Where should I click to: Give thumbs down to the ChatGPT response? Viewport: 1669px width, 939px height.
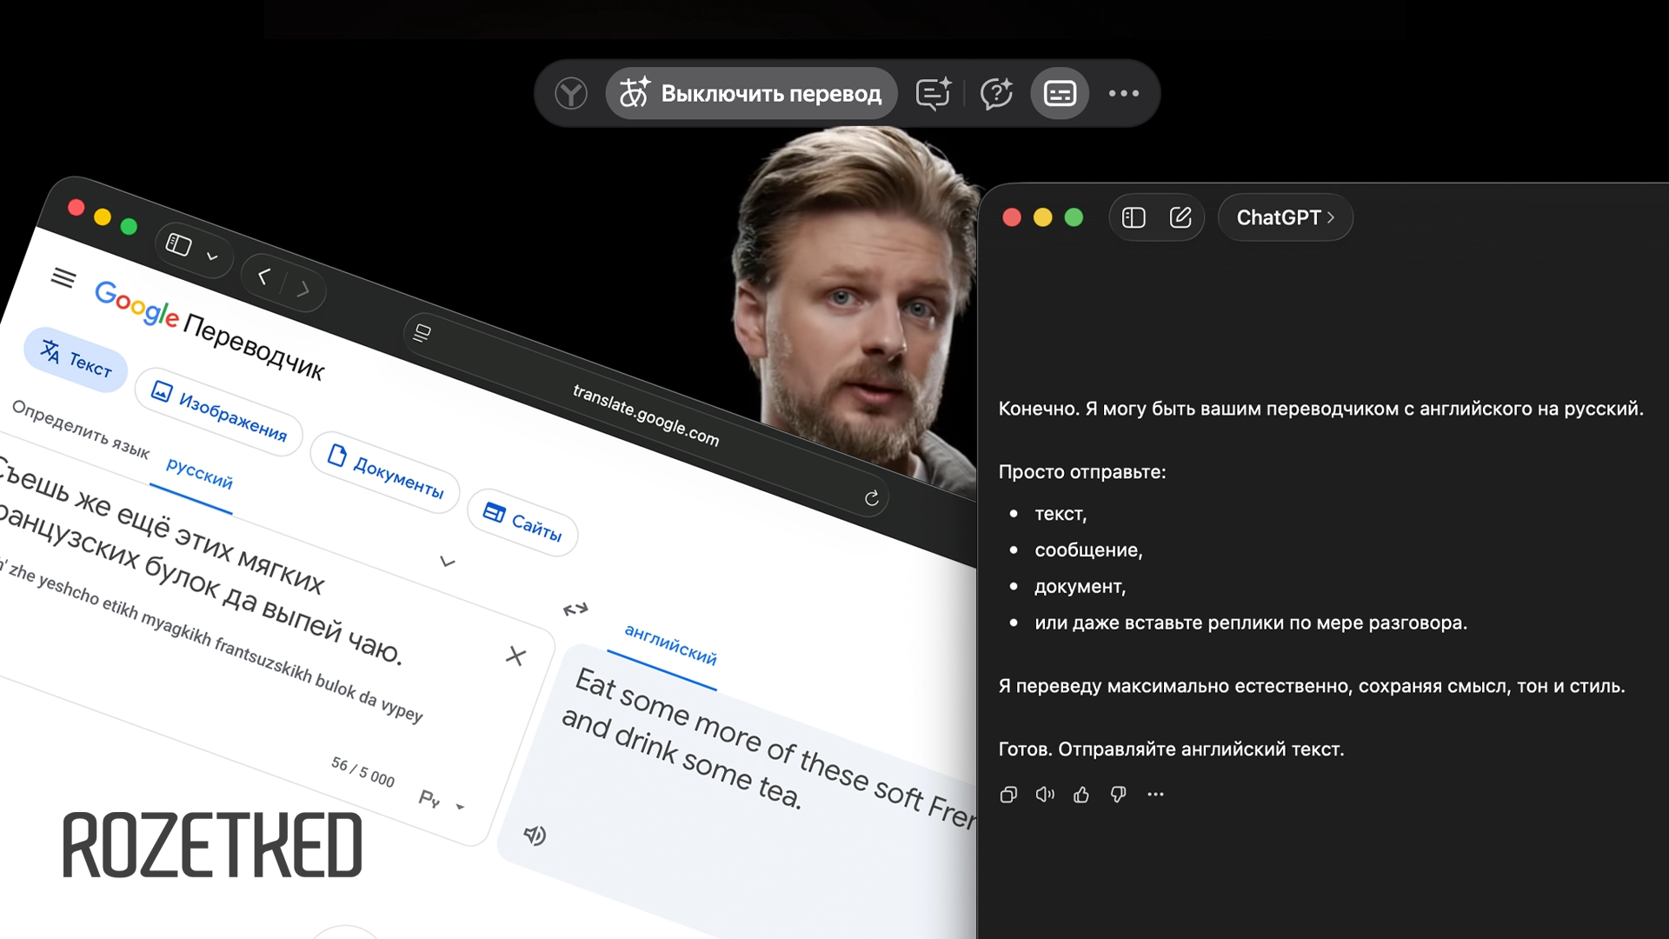(1118, 794)
